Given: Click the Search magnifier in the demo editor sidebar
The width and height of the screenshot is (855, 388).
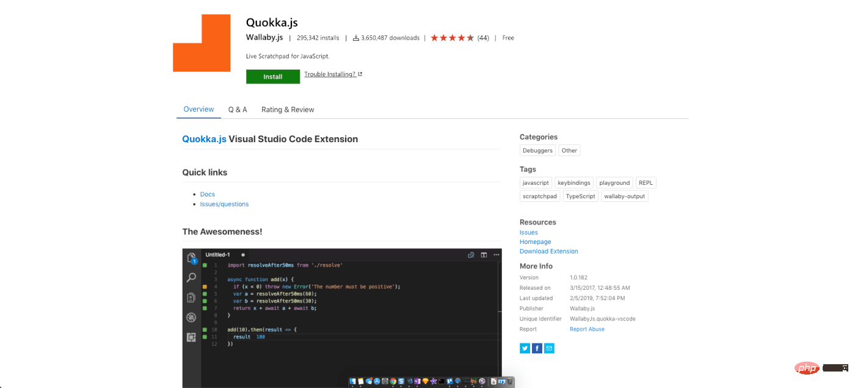Looking at the screenshot, I should tap(191, 278).
